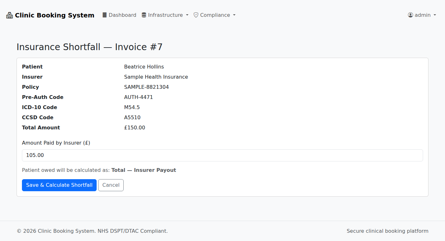Viewport: 445px width, 241px height.
Task: Open the admin account dropdown caret
Action: tap(435, 15)
